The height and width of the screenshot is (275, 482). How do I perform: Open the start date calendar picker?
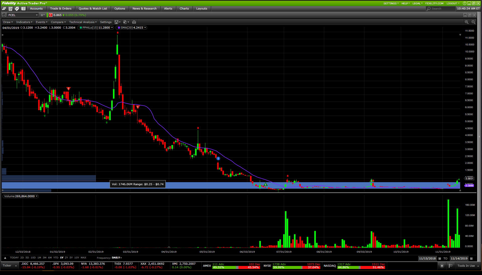click(440, 258)
